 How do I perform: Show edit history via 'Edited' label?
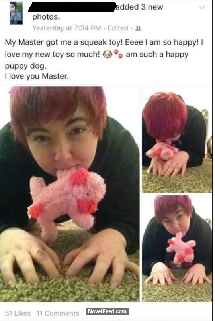tap(118, 28)
